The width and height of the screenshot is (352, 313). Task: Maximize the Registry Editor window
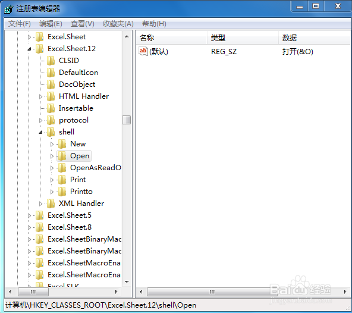316,6
